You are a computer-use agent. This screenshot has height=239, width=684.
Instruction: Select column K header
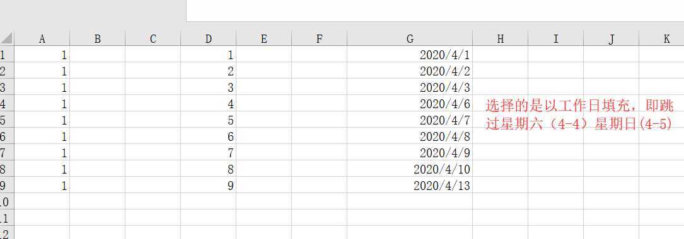pyautogui.click(x=666, y=39)
